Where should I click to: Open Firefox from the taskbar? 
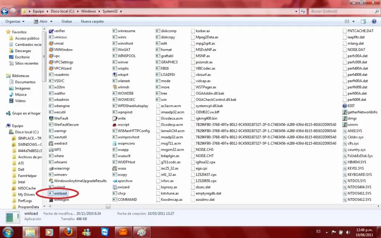pyautogui.click(x=68, y=232)
